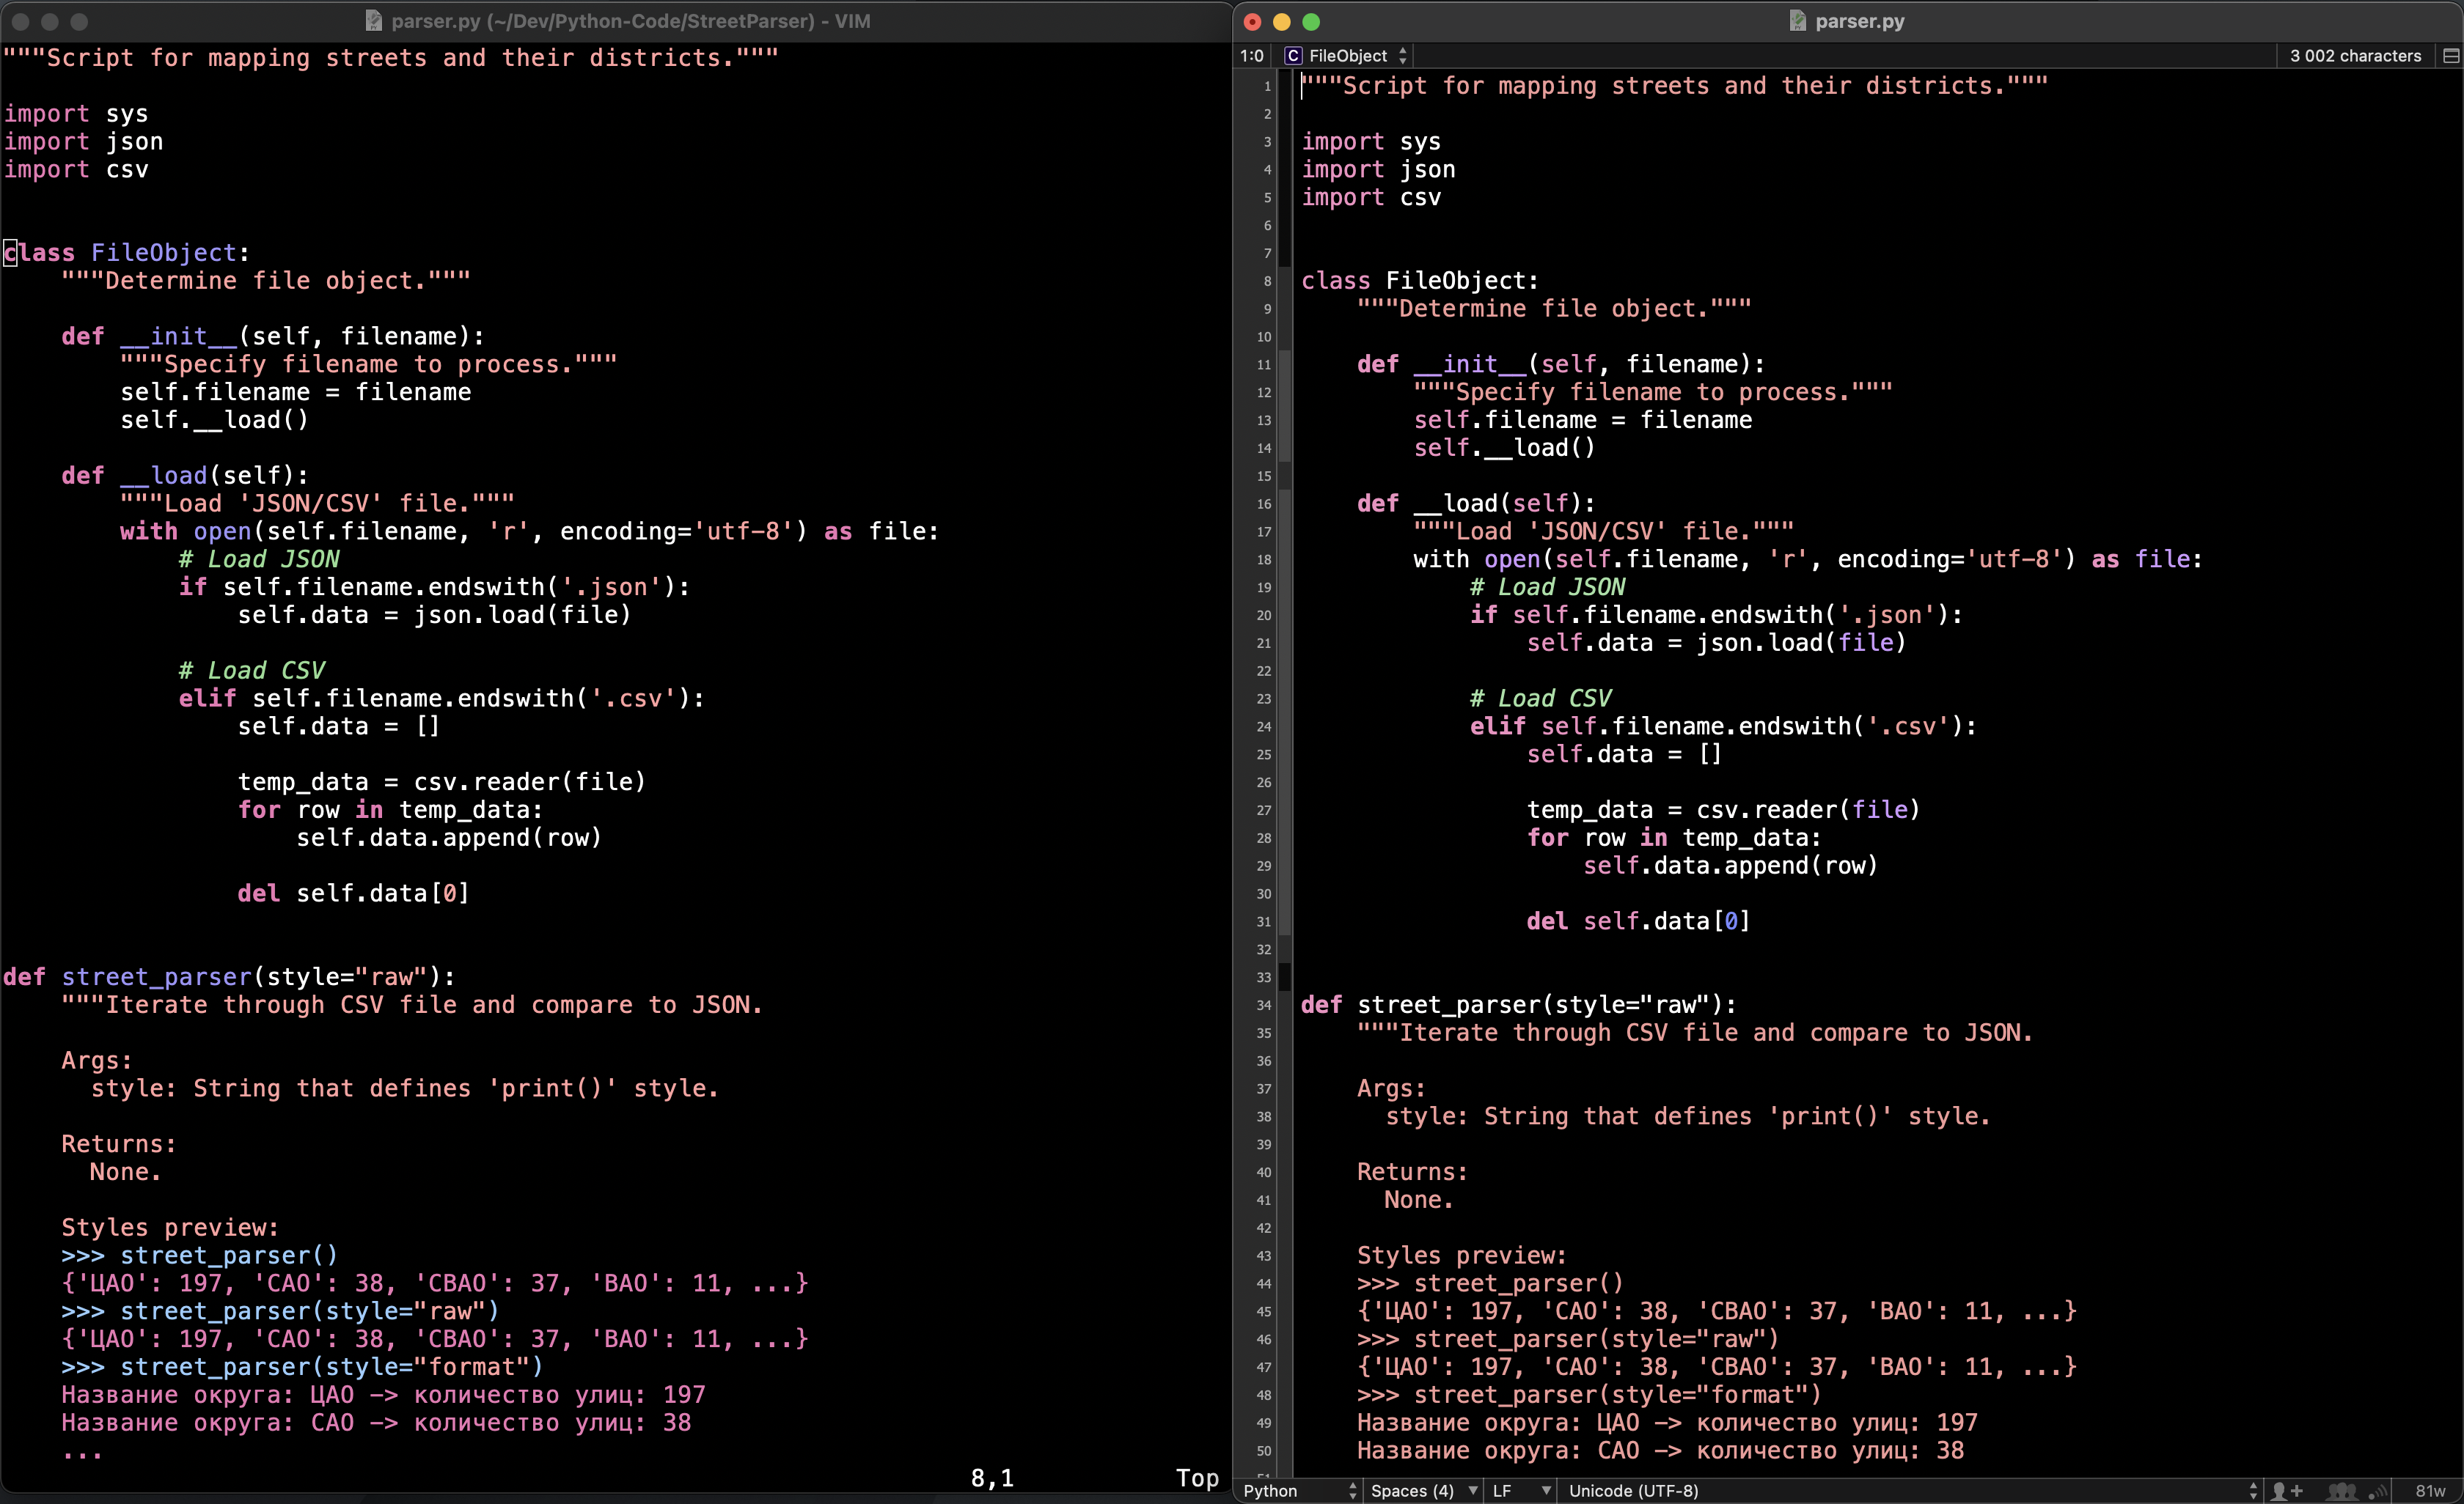Click the parser.py document icon in the right title bar
Image resolution: width=2464 pixels, height=1504 pixels.
pyautogui.click(x=1797, y=21)
